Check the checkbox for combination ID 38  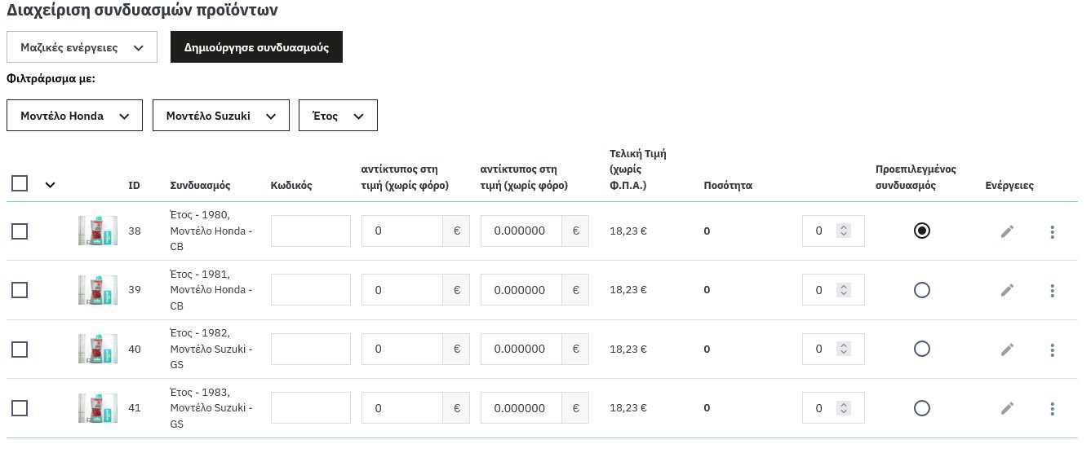[x=20, y=231]
